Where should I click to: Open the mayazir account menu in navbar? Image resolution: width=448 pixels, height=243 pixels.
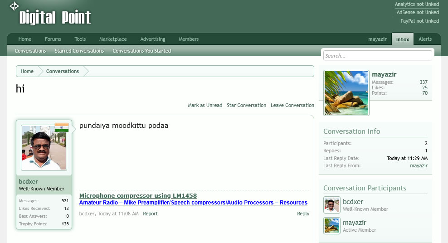tap(377, 39)
